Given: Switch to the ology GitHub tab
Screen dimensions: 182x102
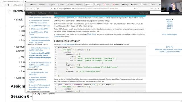Looking at the screenshot, I should click(98, 5).
